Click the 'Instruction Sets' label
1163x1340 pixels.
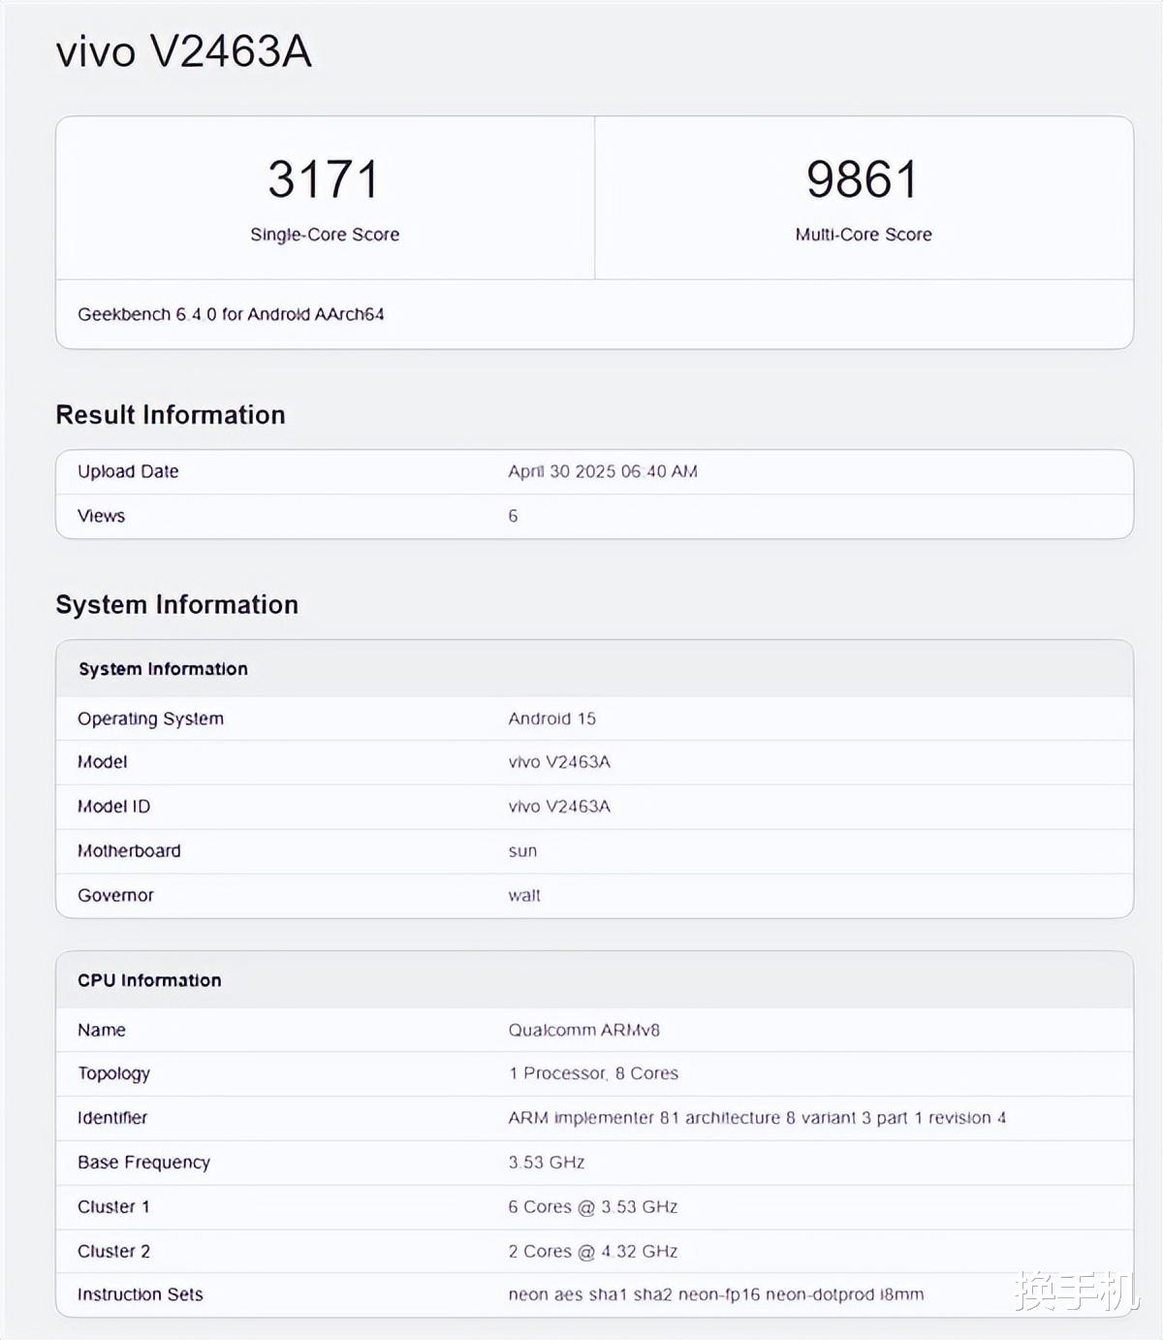pyautogui.click(x=141, y=1294)
